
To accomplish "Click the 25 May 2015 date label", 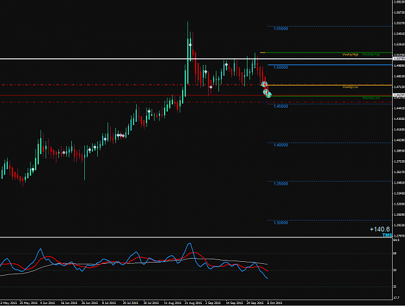I will pyautogui.click(x=29, y=303).
